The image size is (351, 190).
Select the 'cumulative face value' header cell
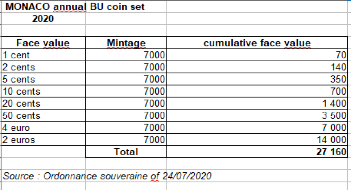click(257, 43)
